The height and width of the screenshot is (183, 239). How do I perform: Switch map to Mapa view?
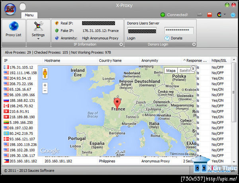171,71
